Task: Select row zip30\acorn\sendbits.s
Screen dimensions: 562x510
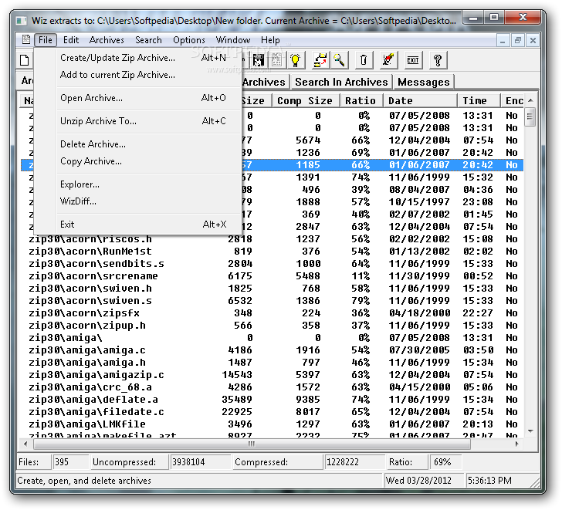Action: [271, 264]
